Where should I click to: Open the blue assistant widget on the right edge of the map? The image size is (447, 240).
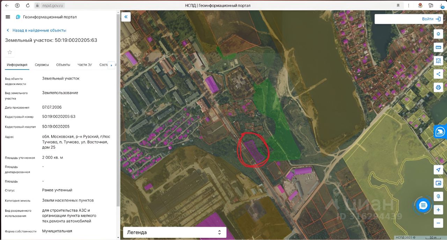pyautogui.click(x=440, y=132)
